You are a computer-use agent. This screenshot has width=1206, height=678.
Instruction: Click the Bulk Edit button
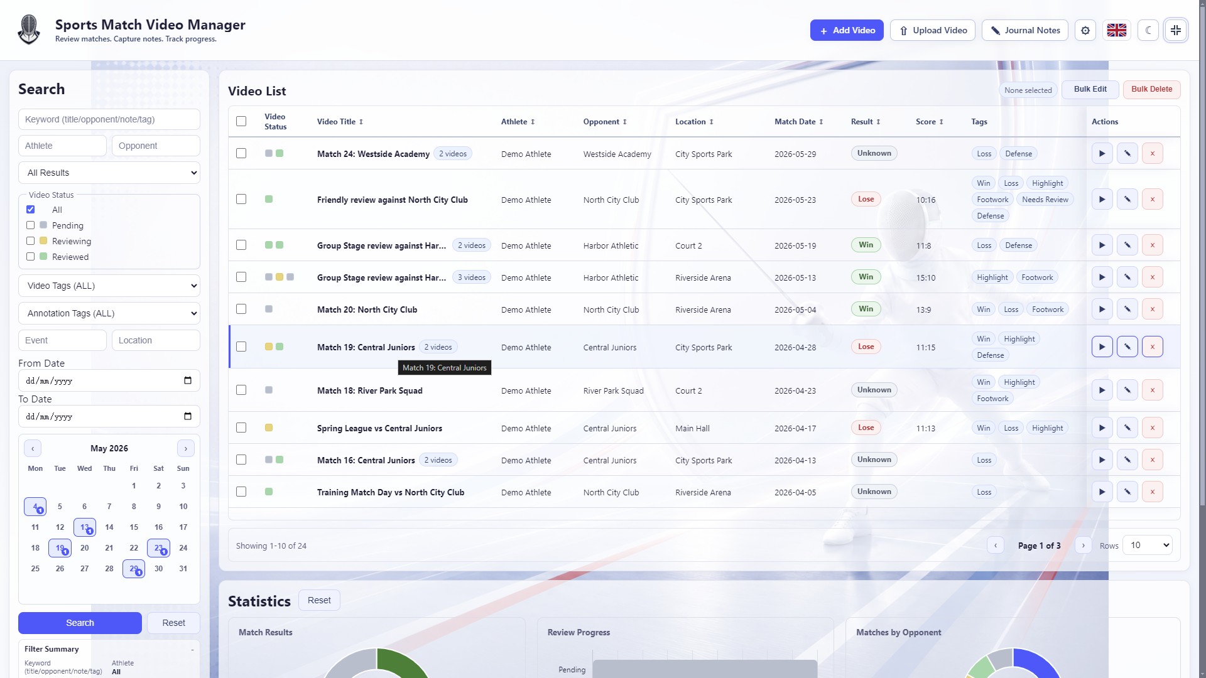[1090, 89]
